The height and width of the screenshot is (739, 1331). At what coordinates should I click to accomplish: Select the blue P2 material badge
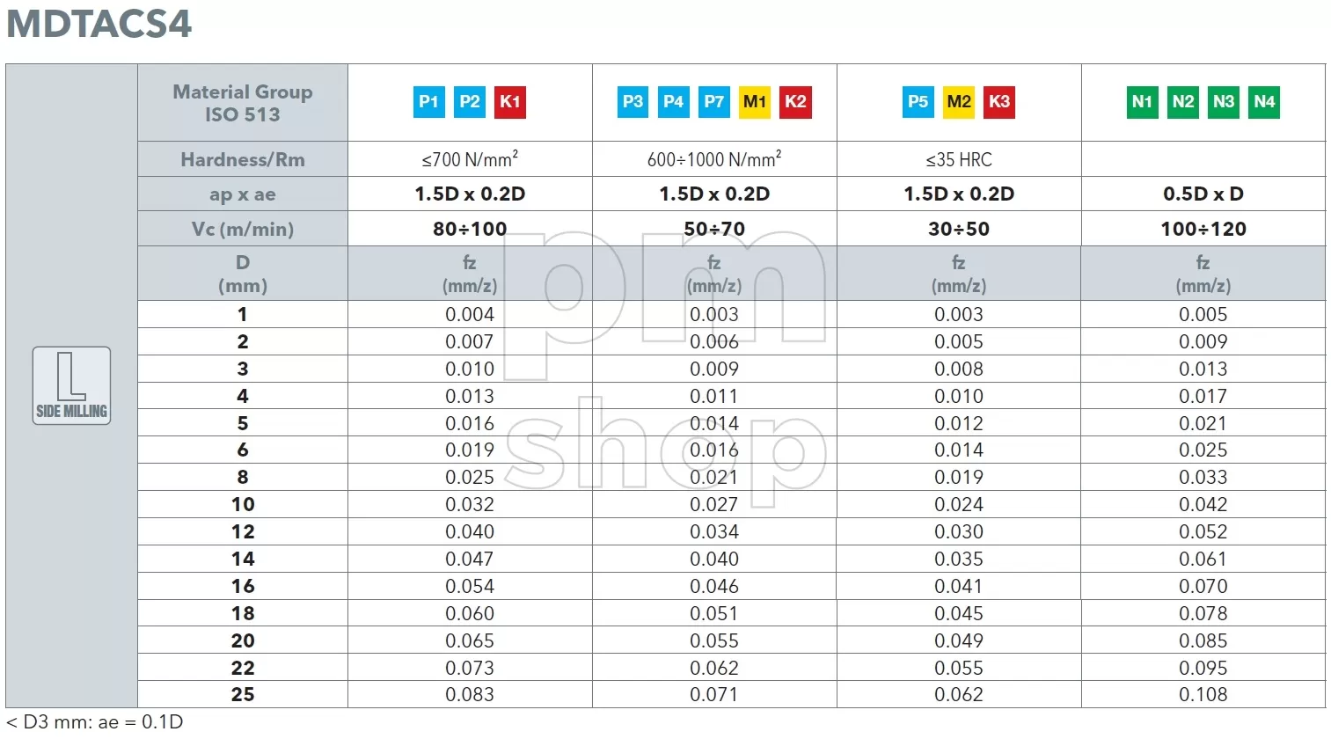point(470,102)
